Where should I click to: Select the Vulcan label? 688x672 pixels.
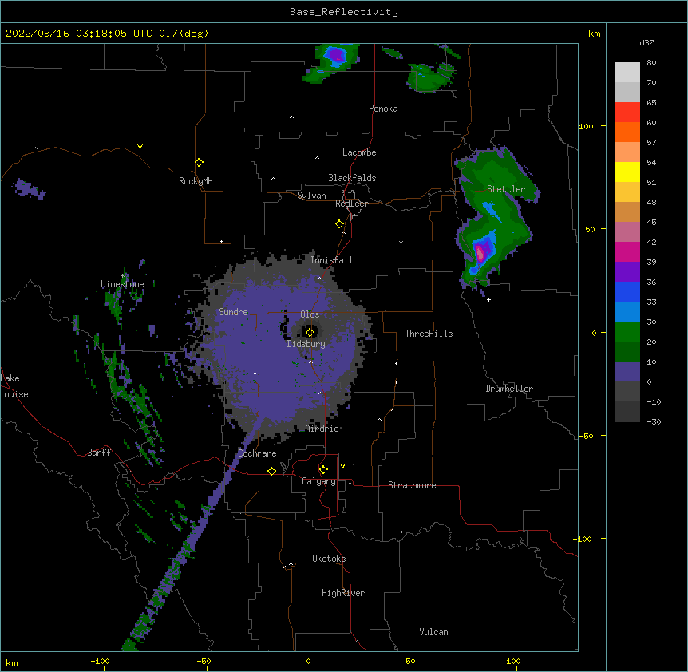[433, 632]
